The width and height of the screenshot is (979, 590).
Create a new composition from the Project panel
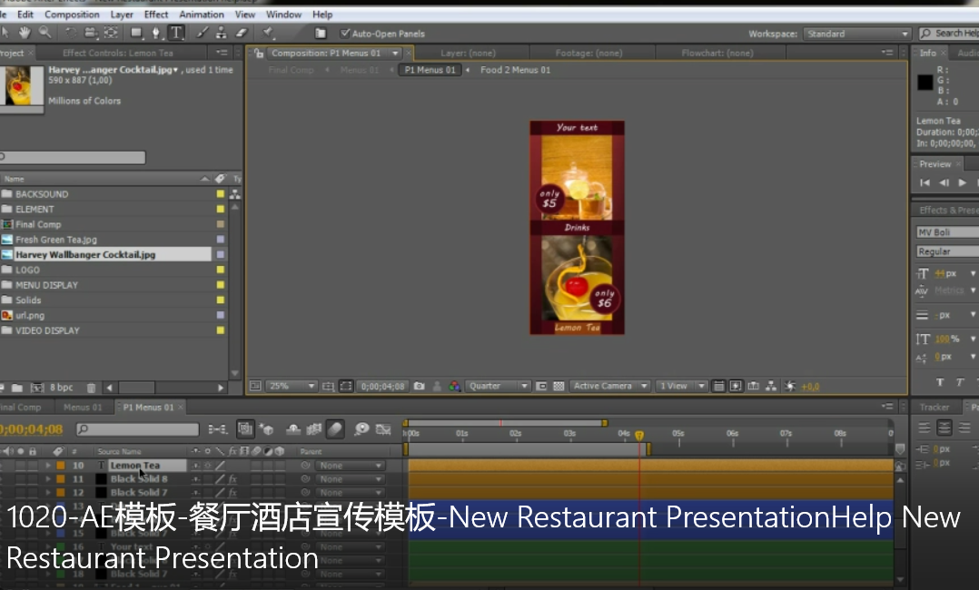pos(37,388)
